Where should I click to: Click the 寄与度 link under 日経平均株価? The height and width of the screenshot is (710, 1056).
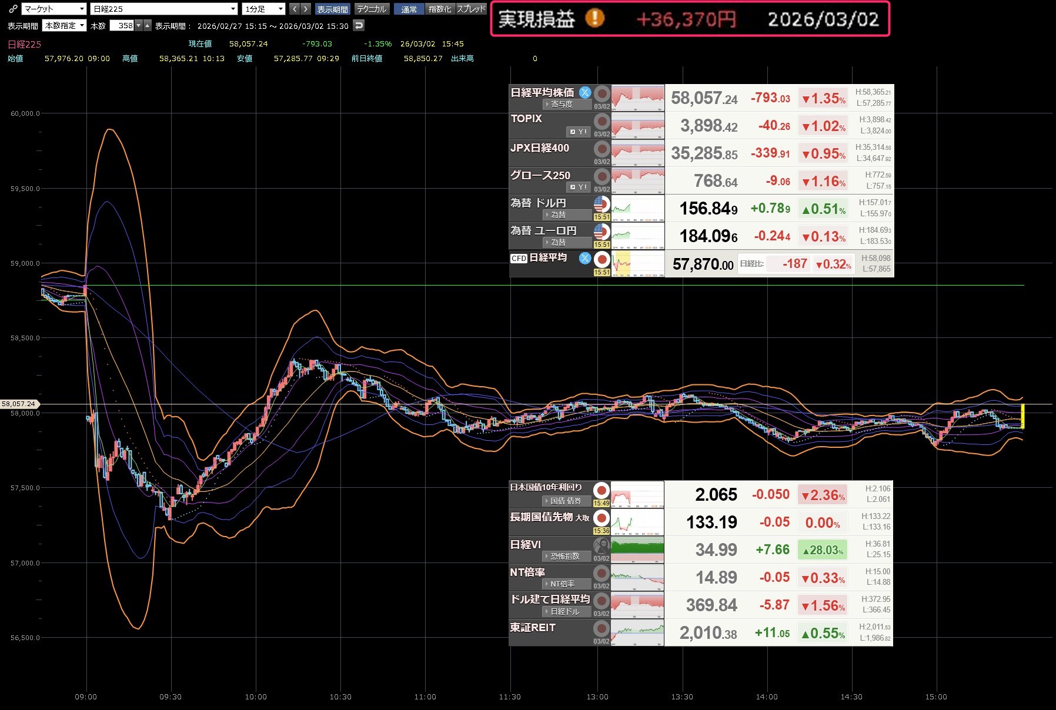[561, 104]
